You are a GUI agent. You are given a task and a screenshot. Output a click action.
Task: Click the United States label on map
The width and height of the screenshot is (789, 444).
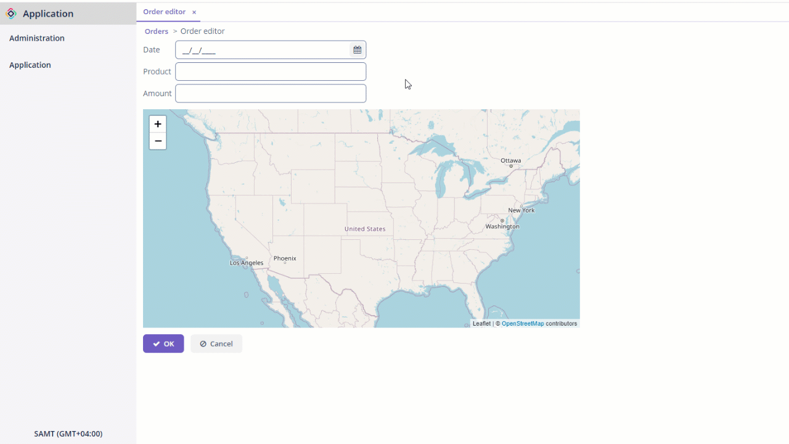(365, 229)
